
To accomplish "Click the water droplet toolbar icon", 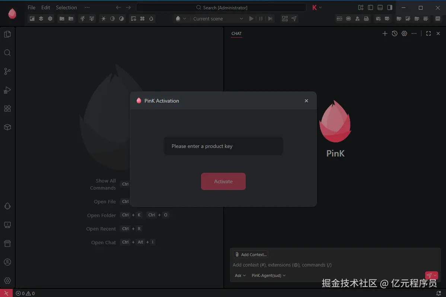I will click(x=151, y=19).
